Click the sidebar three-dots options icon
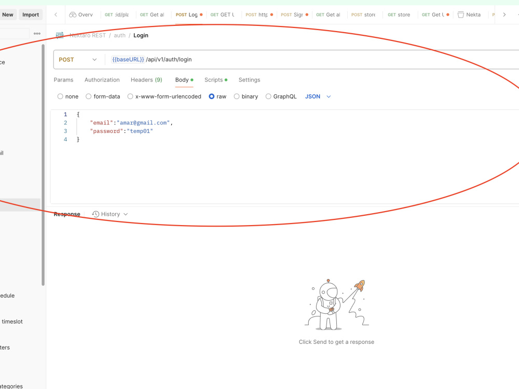The width and height of the screenshot is (519, 389). pyautogui.click(x=37, y=33)
